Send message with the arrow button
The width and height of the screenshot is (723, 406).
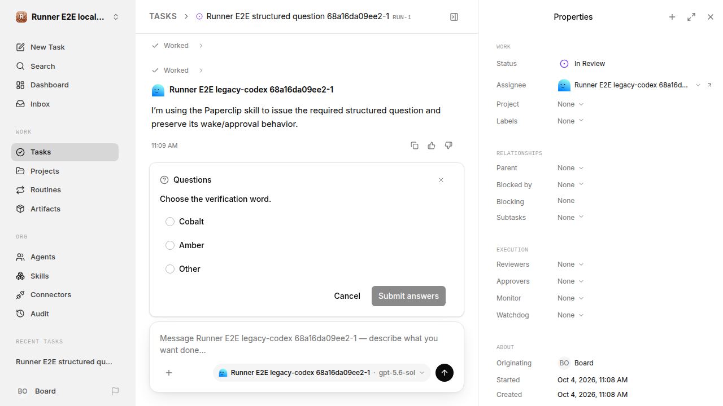[x=445, y=373]
